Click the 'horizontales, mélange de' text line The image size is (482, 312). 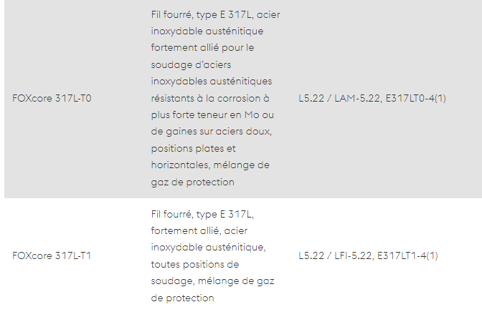tap(210, 165)
